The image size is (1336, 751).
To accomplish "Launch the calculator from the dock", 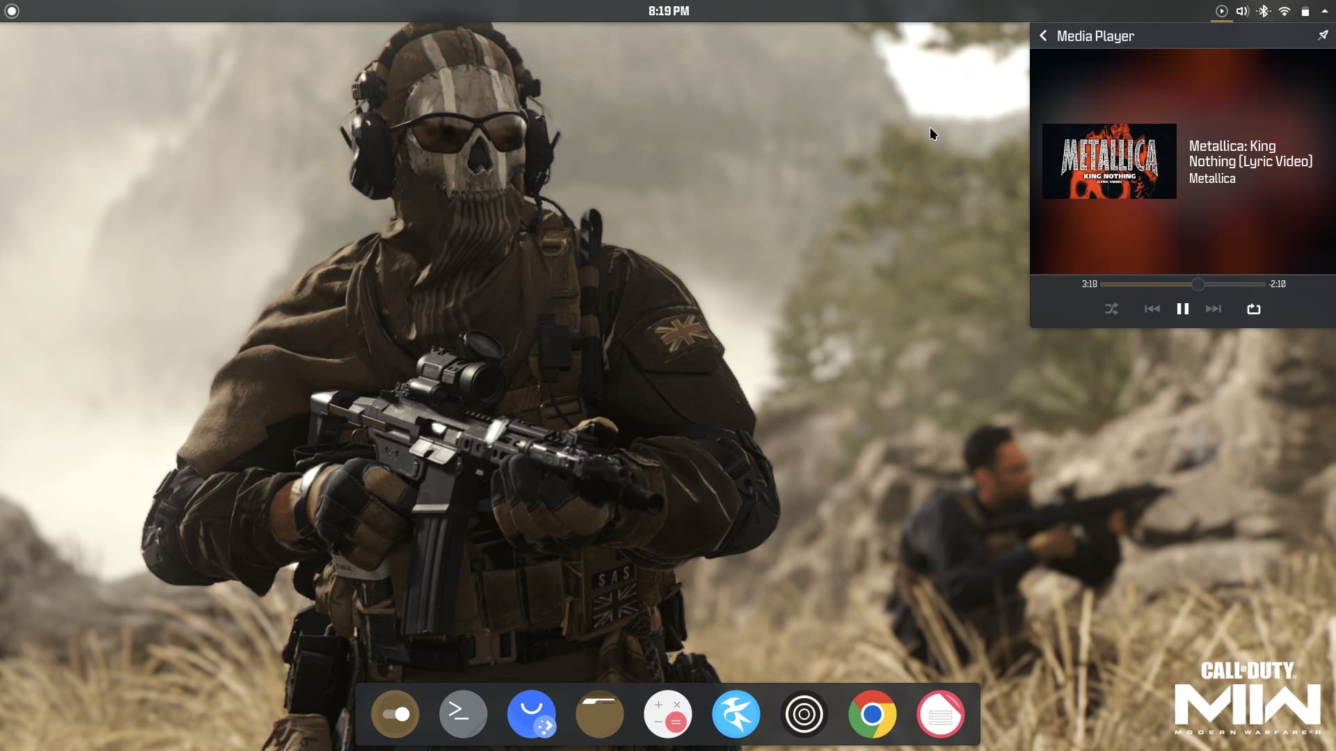I will (668, 714).
